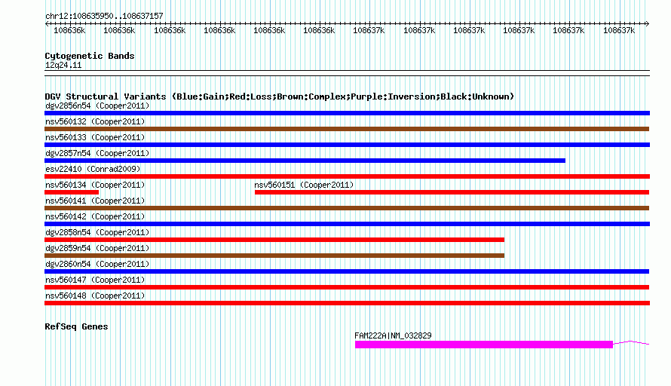Click the brown nsv560141 complex bar
This screenshot has width=671, height=386.
point(347,208)
